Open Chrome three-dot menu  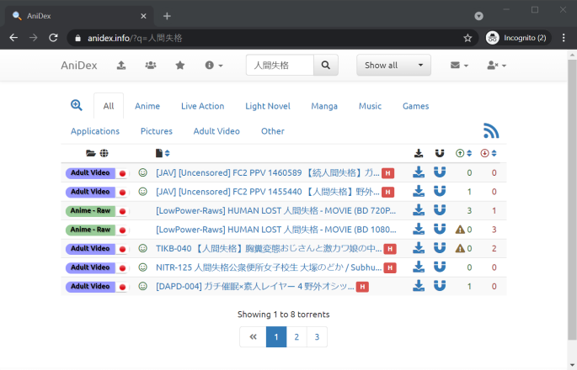click(x=564, y=38)
